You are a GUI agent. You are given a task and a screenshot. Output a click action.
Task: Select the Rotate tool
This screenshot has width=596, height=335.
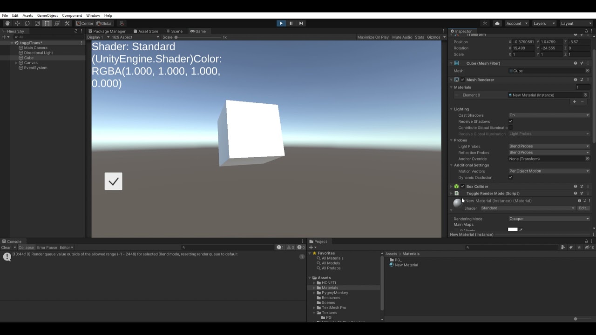[x=27, y=23]
